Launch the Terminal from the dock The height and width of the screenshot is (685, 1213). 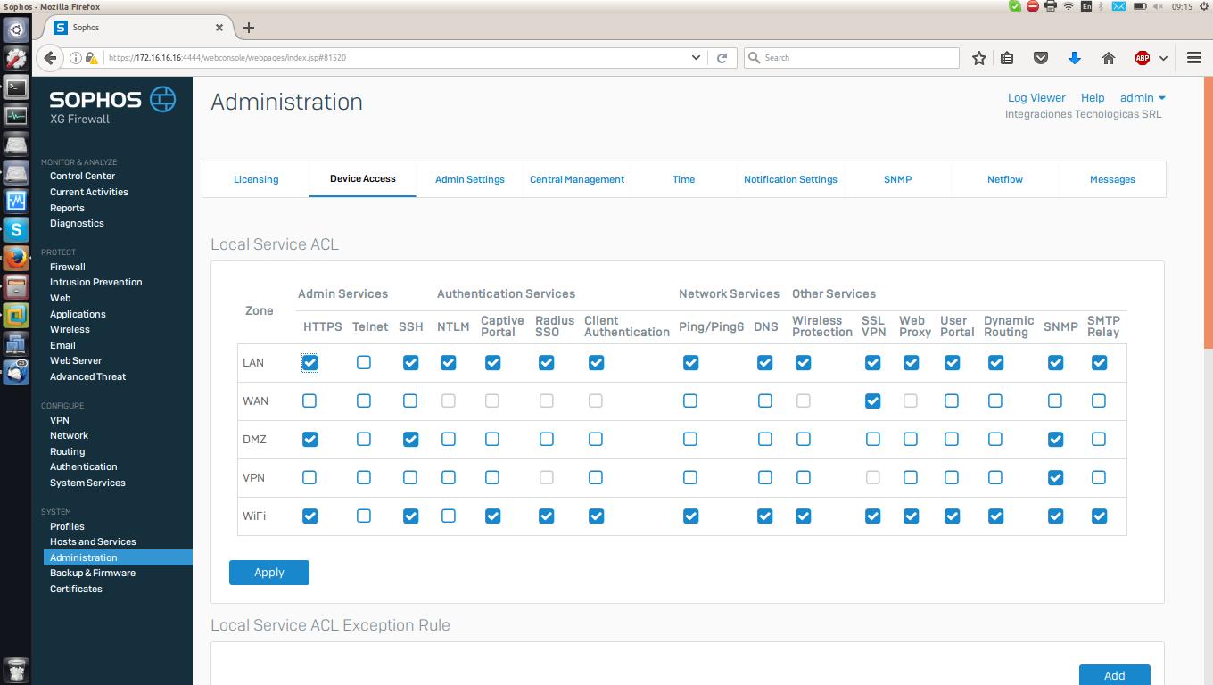[x=16, y=87]
